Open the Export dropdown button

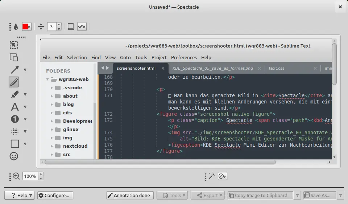(207, 195)
